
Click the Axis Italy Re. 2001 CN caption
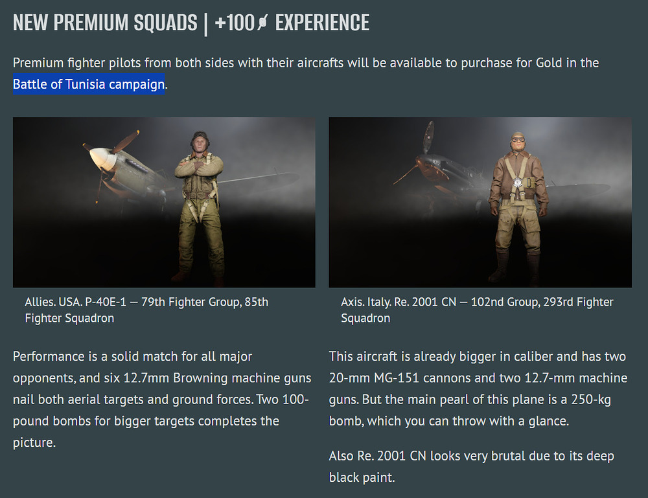tap(477, 310)
